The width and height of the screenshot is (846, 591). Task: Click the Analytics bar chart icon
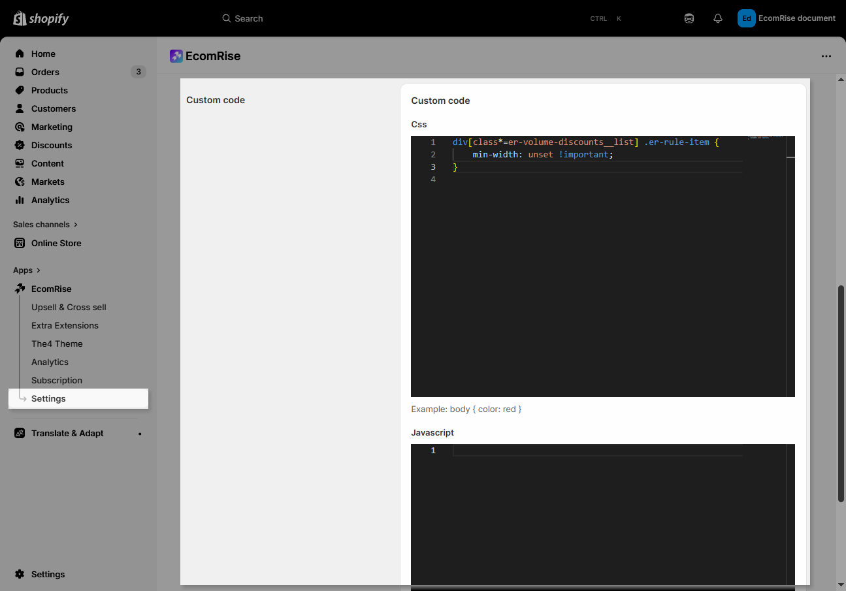tap(20, 200)
